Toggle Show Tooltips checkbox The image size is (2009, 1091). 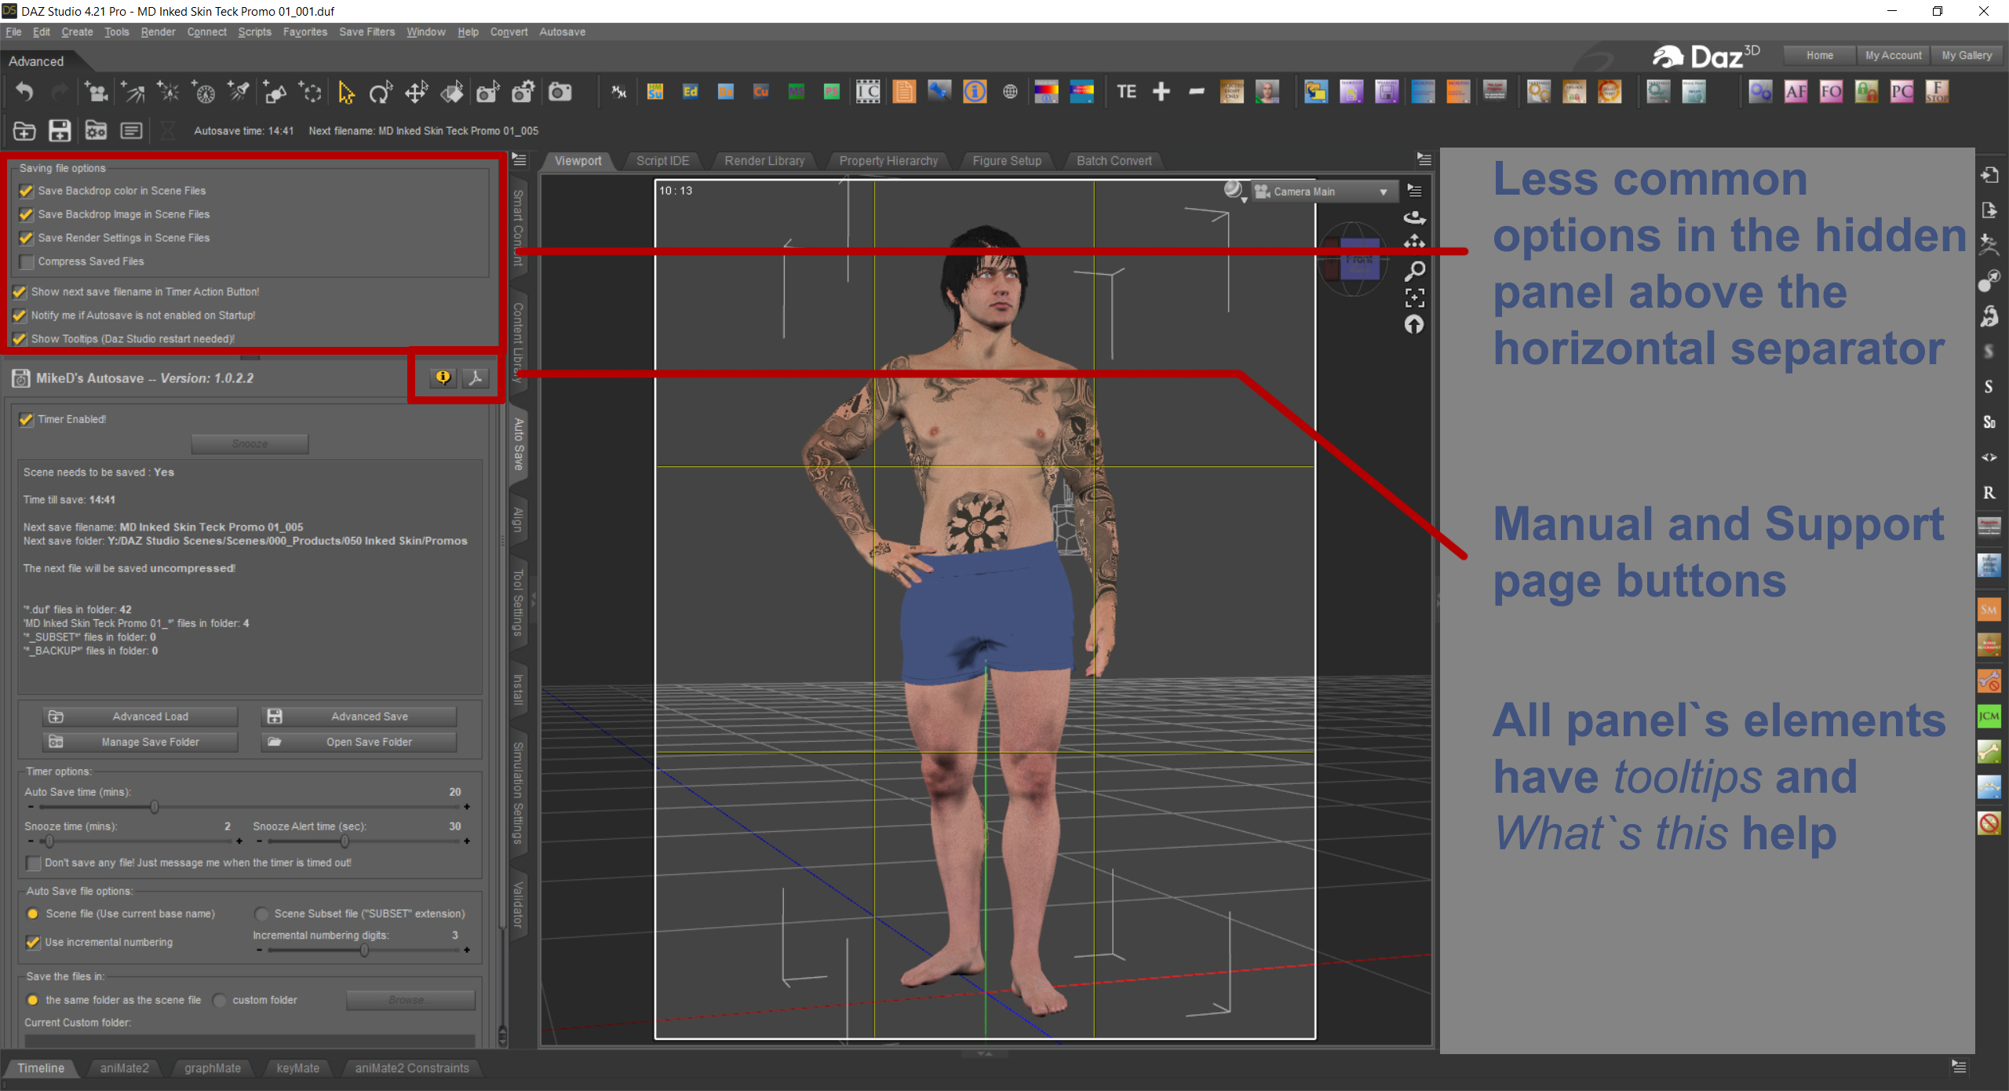click(20, 339)
